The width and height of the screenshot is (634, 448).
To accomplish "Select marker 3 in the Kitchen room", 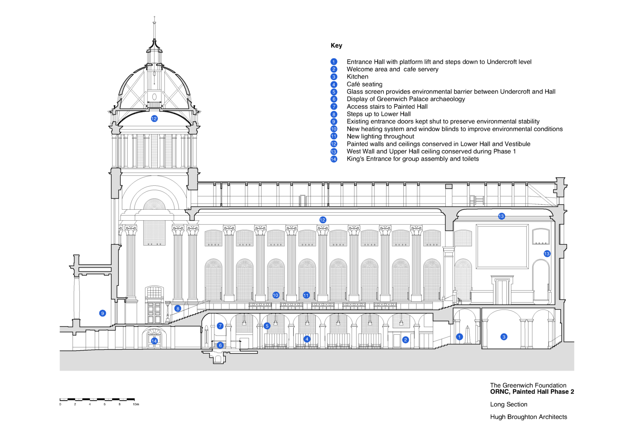I will pos(504,336).
